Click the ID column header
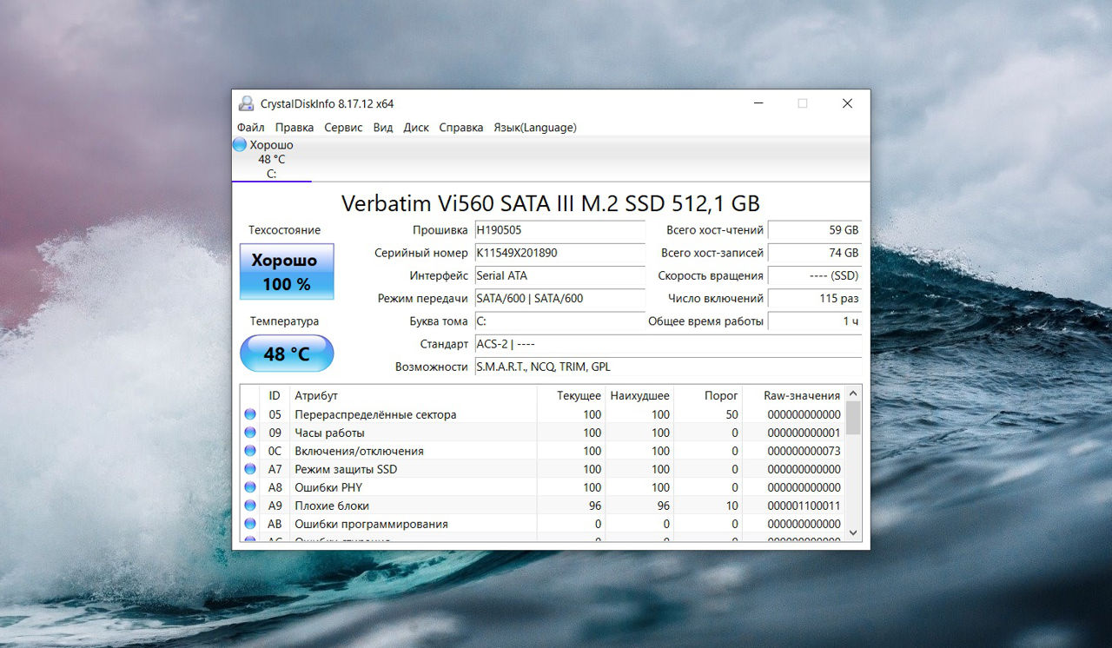Screen dimensions: 1112x648 [275, 395]
